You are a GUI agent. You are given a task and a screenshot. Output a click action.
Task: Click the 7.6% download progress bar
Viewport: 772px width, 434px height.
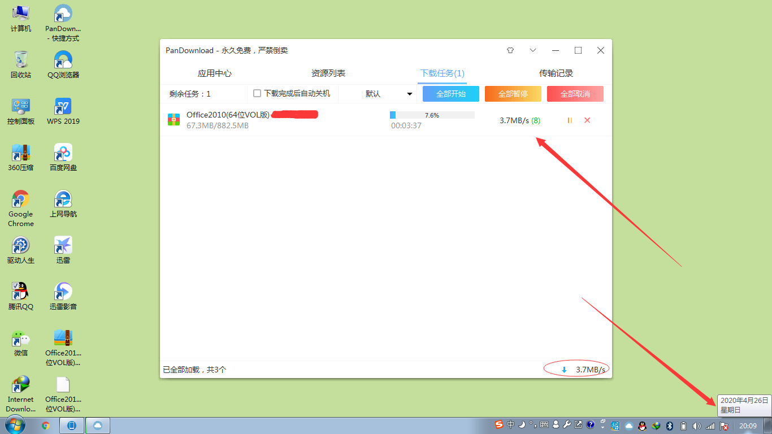coord(432,115)
